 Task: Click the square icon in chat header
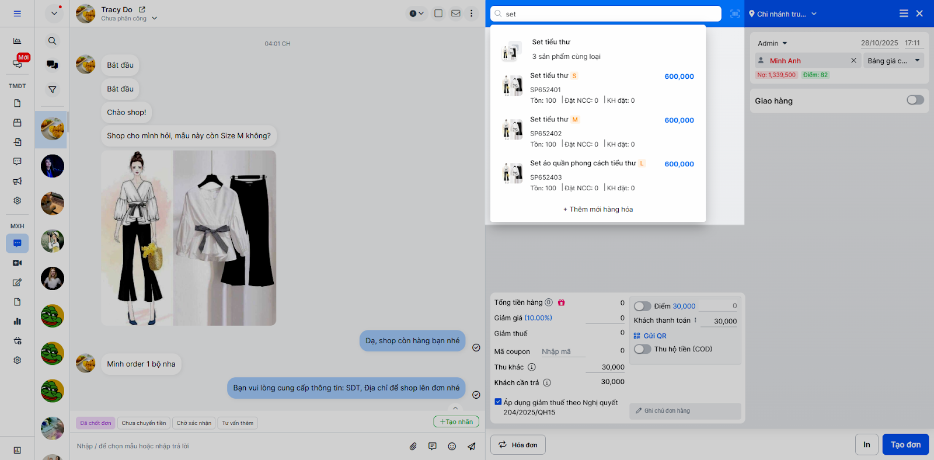(x=438, y=13)
